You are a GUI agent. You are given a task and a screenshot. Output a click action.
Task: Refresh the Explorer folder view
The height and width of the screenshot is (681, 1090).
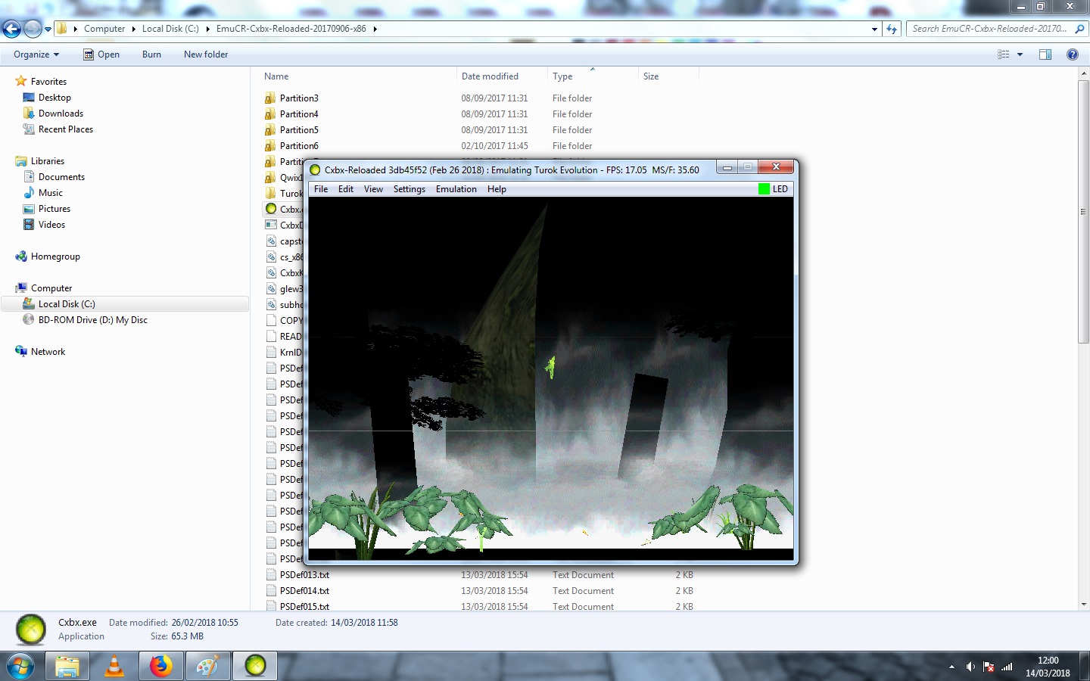[892, 30]
